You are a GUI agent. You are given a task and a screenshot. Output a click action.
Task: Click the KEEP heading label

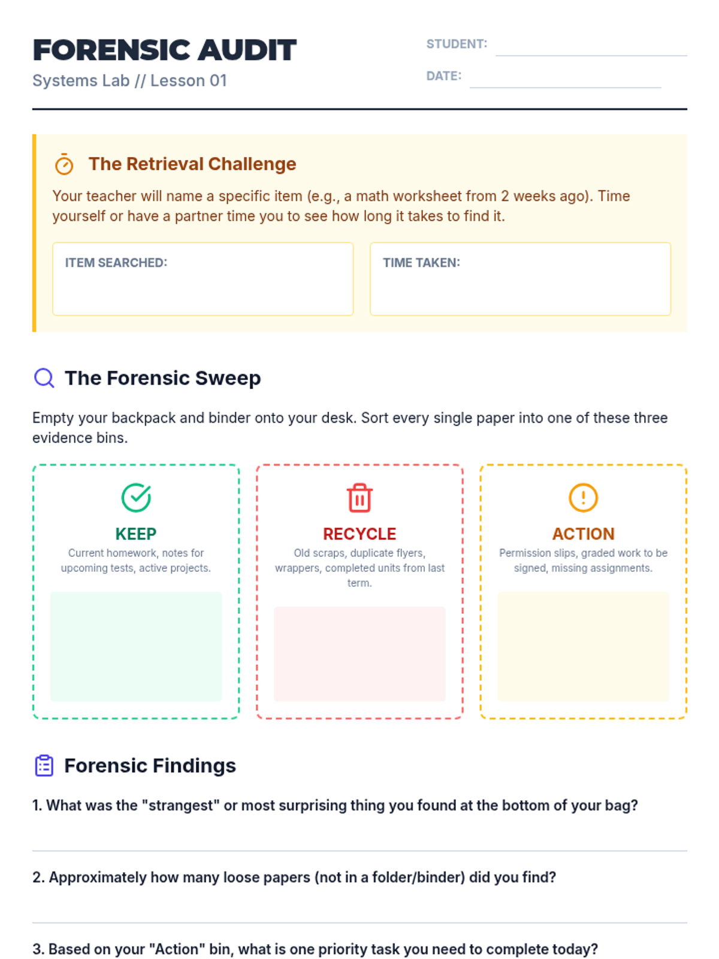point(136,533)
